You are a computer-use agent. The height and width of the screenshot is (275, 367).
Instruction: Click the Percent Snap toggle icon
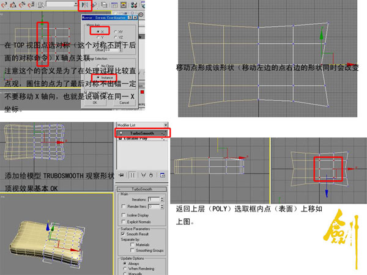coord(22,5)
